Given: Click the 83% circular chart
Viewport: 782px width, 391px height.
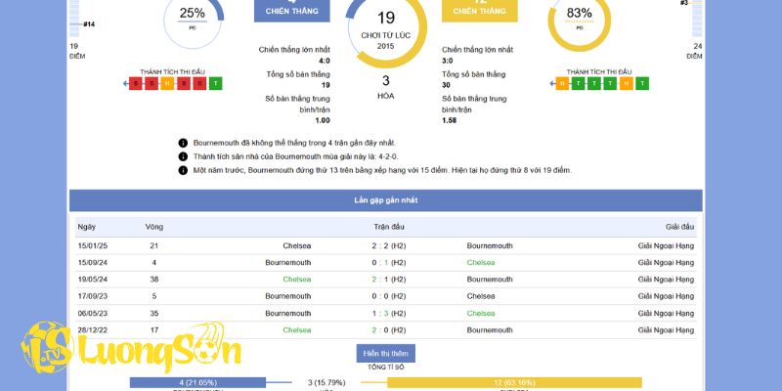Looking at the screenshot, I should coord(579,20).
